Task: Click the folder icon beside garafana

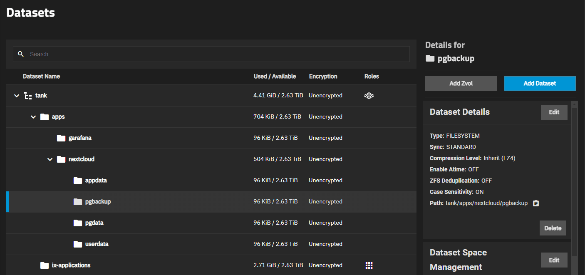Action: pyautogui.click(x=61, y=138)
